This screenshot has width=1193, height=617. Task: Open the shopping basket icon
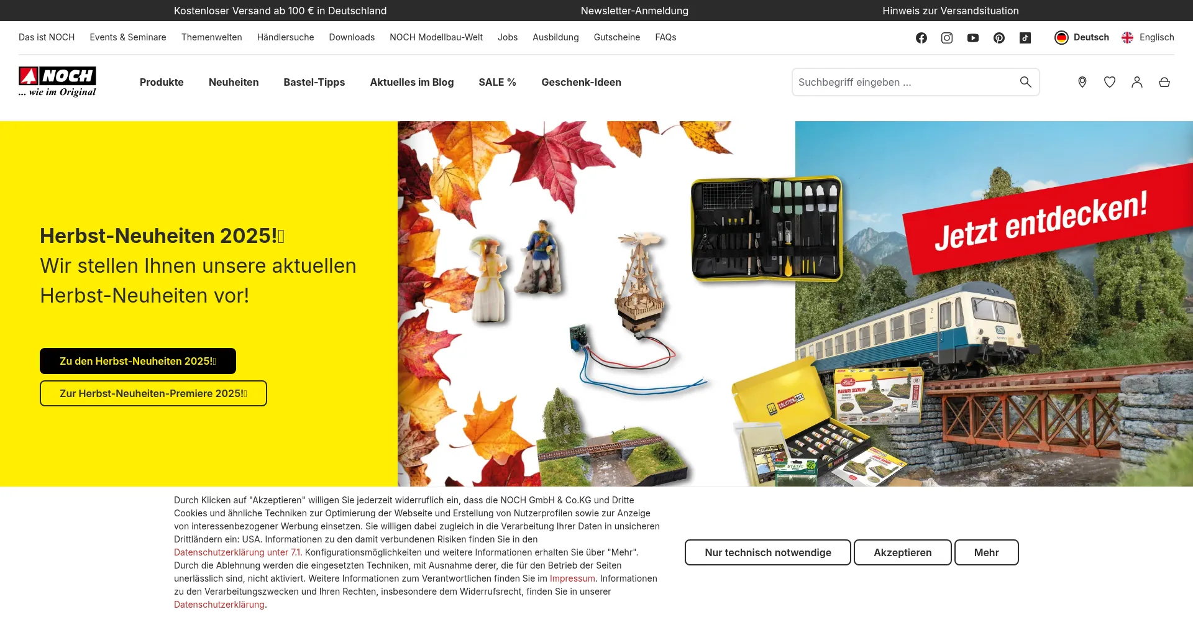[x=1164, y=82]
